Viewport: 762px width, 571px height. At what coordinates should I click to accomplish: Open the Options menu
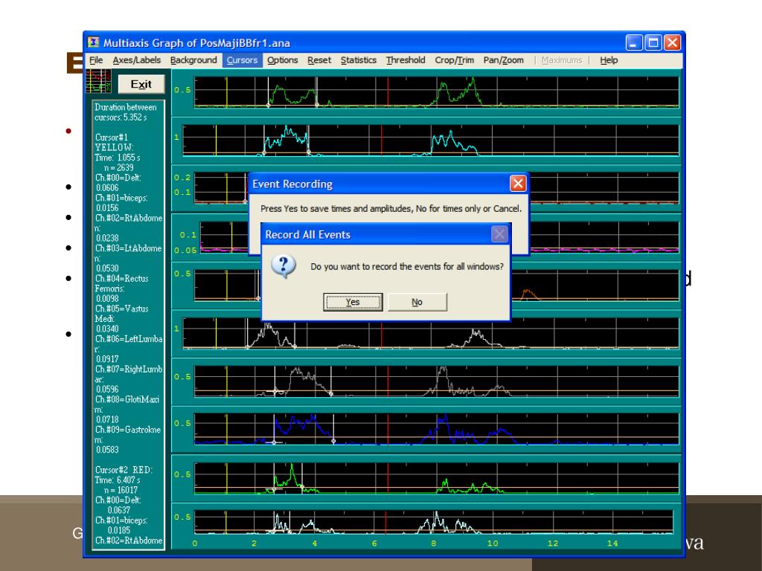point(283,60)
